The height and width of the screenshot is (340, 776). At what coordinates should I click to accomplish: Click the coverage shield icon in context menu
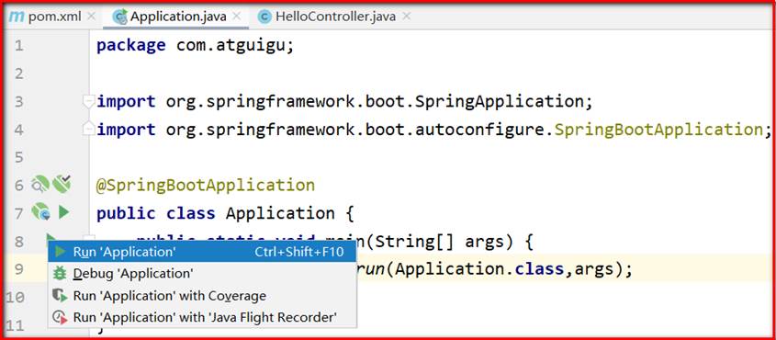[x=60, y=296]
